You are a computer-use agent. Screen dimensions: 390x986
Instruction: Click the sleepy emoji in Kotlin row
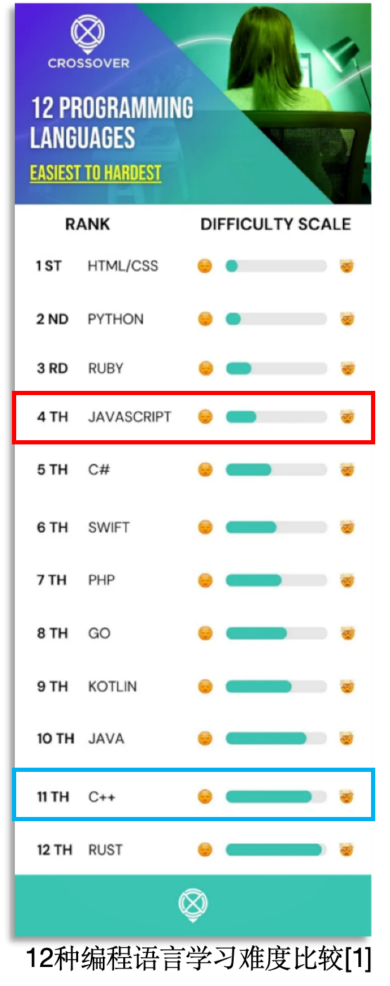(x=205, y=686)
